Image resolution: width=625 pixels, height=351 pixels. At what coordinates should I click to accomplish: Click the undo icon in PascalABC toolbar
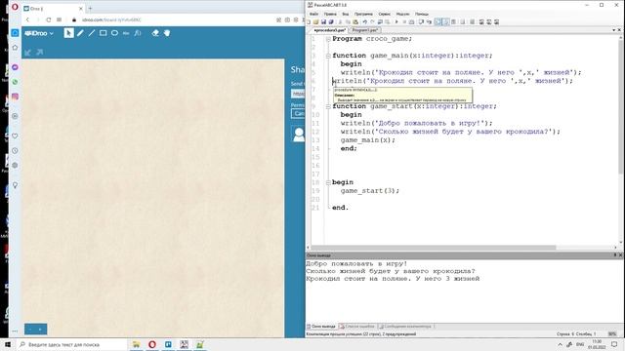pyautogui.click(x=364, y=21)
